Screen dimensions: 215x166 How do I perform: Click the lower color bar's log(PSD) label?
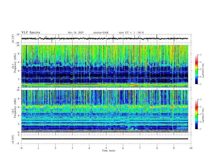point(203,115)
